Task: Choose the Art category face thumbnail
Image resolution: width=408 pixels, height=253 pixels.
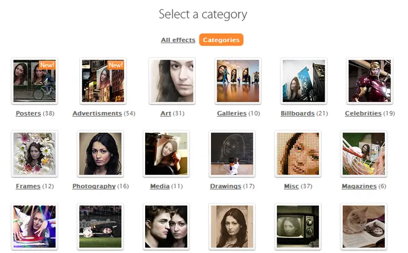Action: click(x=172, y=81)
